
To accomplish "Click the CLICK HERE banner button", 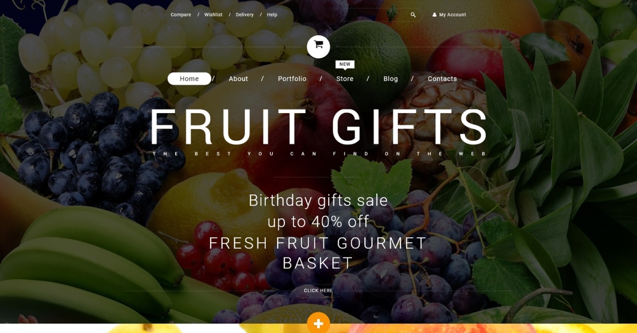I will 318,291.
